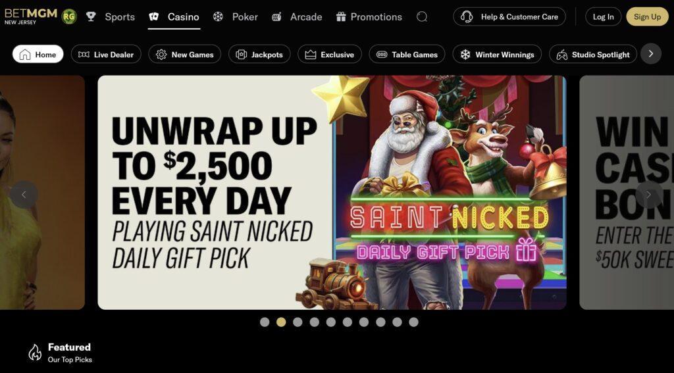Image resolution: width=674 pixels, height=373 pixels.
Task: Switch to Live Dealer category
Action: click(106, 54)
